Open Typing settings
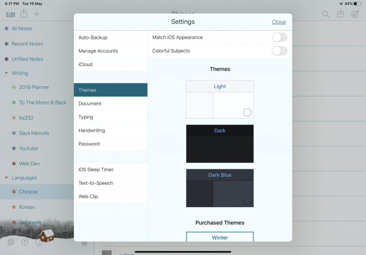Image resolution: width=366 pixels, height=255 pixels. (x=110, y=117)
